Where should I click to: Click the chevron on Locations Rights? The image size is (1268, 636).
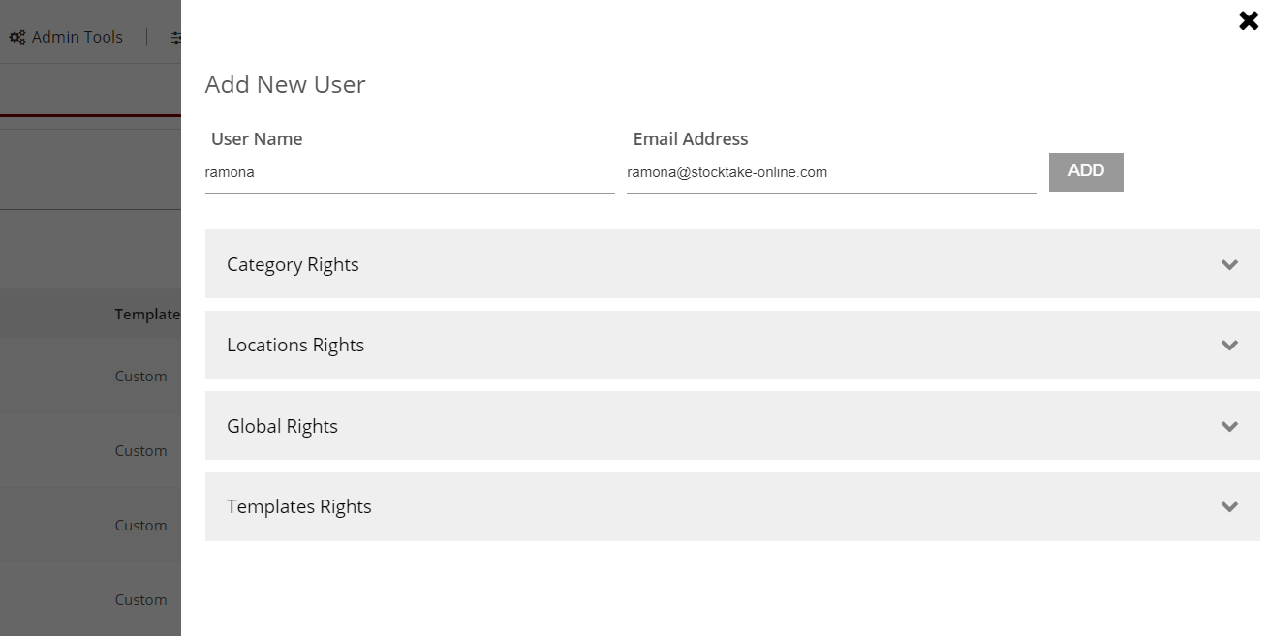1229,346
